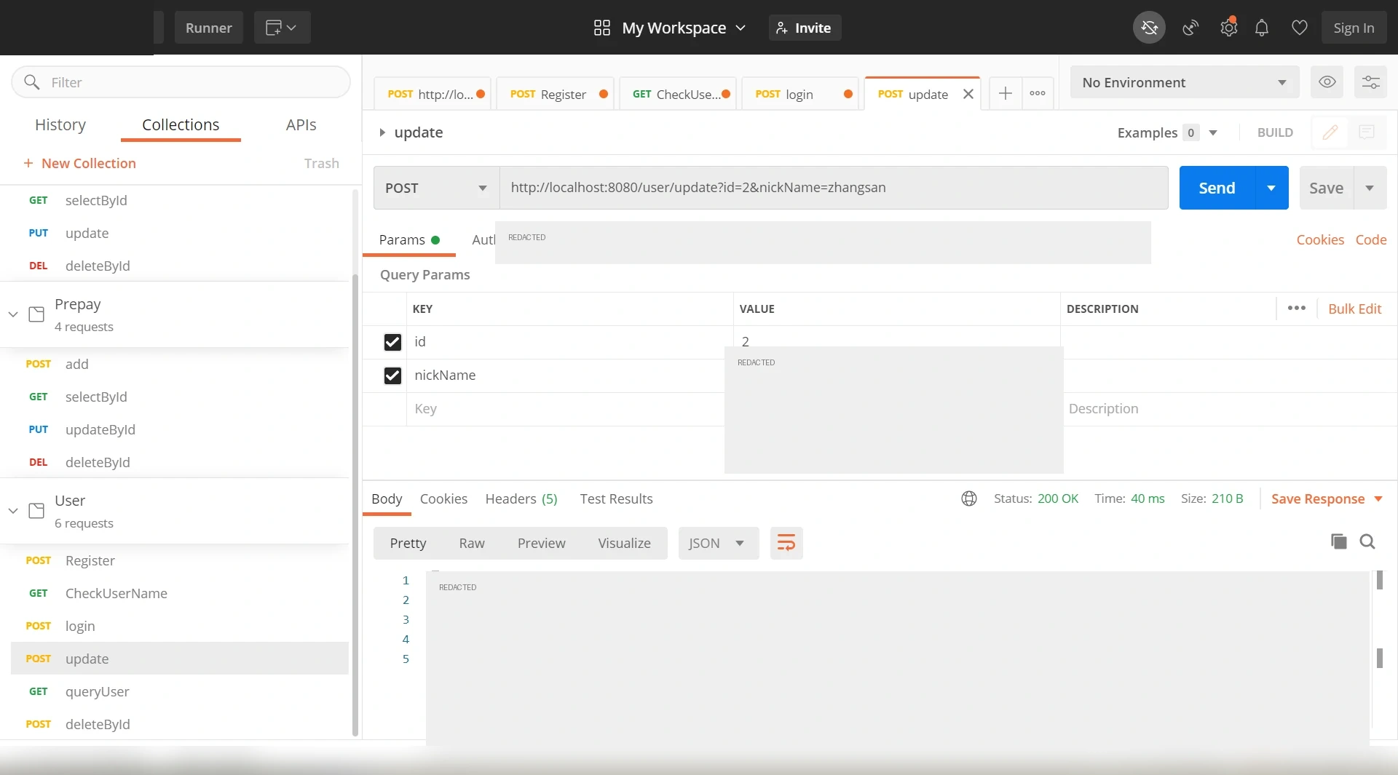Image resolution: width=1398 pixels, height=775 pixels.
Task: Open the Examples dropdown
Action: pyautogui.click(x=1167, y=132)
